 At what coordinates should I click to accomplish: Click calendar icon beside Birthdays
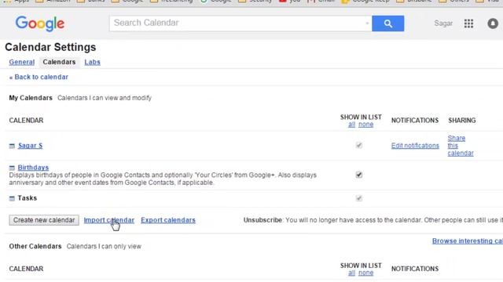click(x=12, y=168)
